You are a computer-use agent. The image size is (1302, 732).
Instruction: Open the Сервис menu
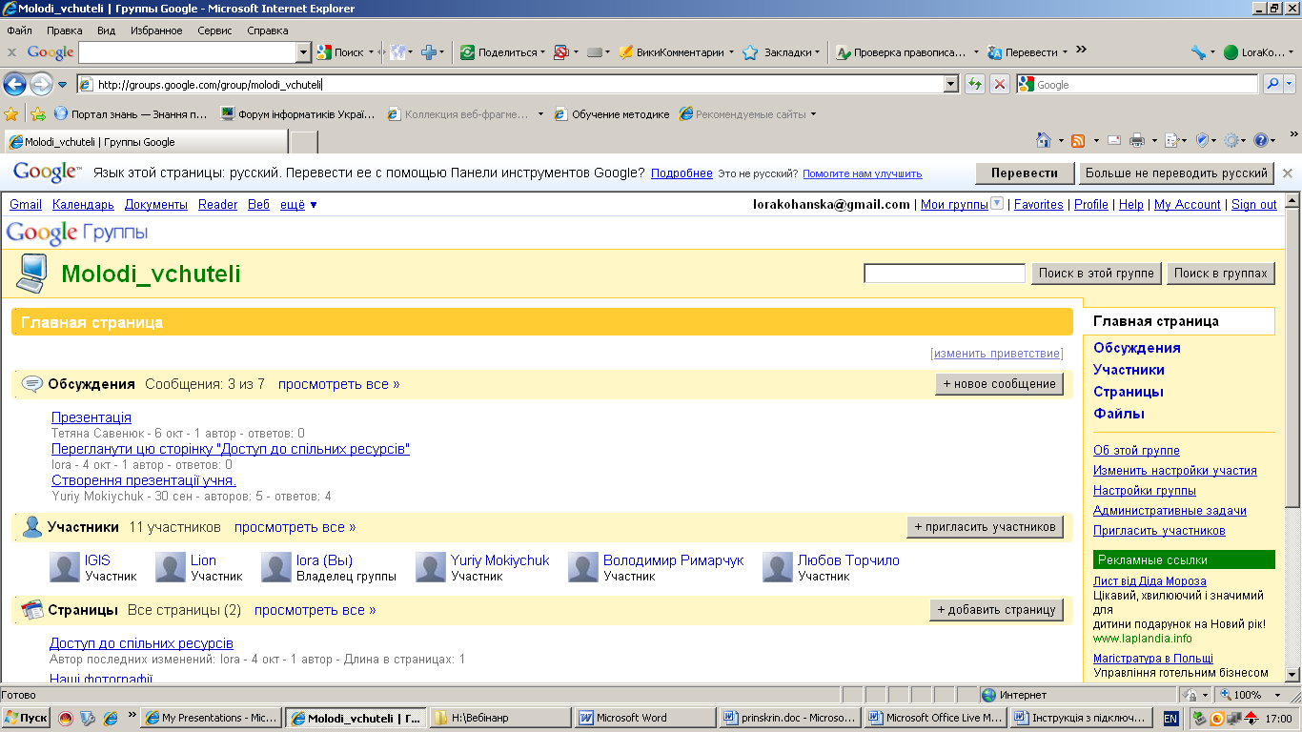point(214,30)
